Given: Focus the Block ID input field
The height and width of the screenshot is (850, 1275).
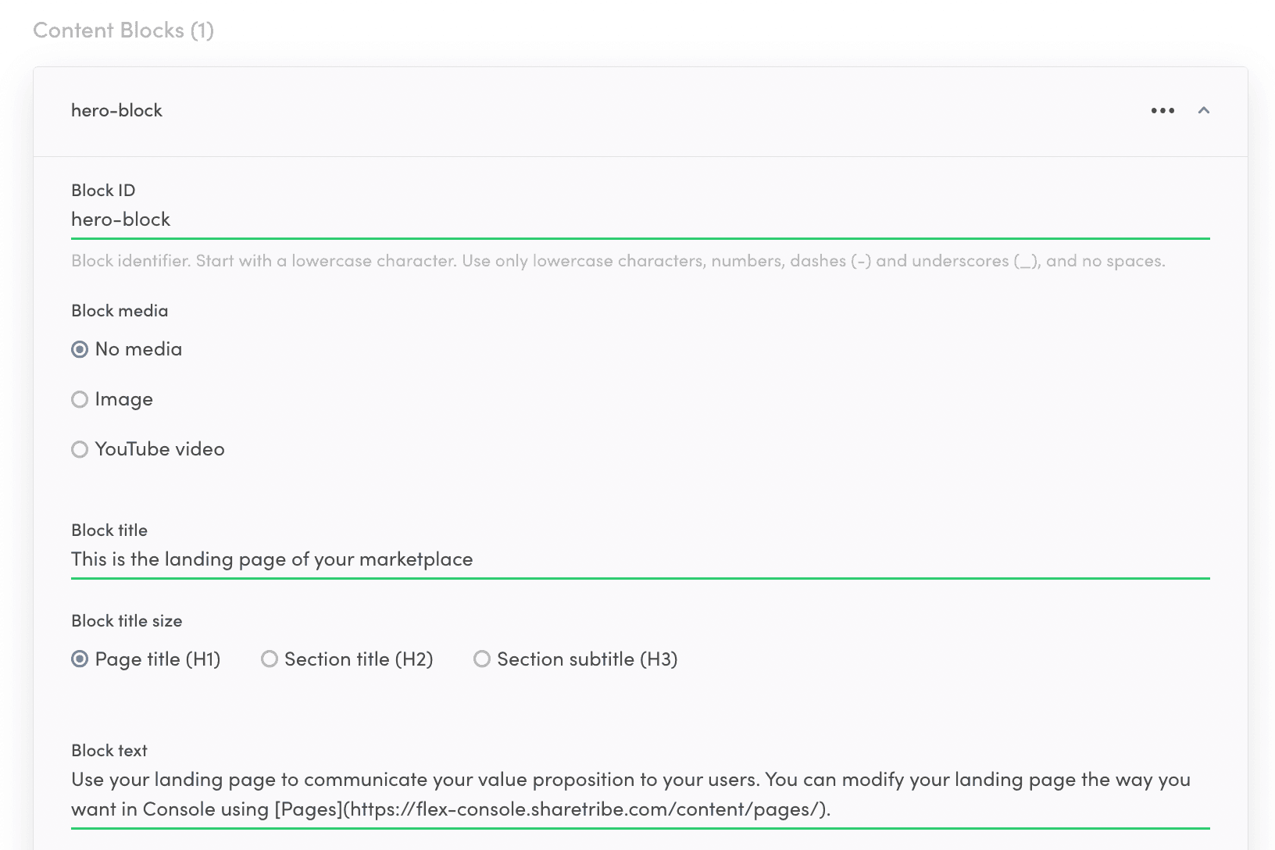Looking at the screenshot, I should pos(639,220).
